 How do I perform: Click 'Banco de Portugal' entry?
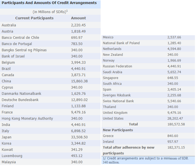point(17,44)
